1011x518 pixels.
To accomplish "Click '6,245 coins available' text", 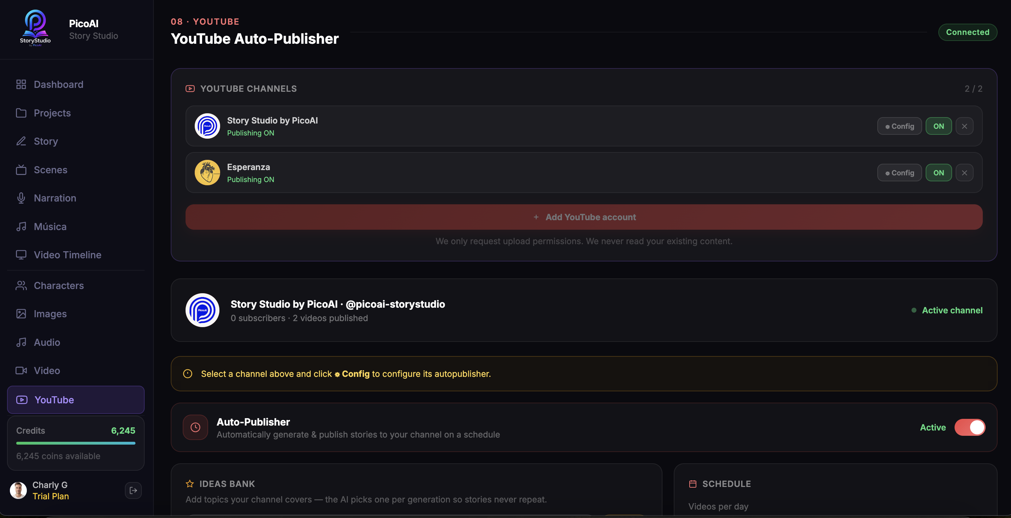I will coord(58,456).
